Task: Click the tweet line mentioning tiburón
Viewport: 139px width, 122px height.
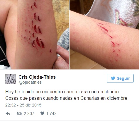Action: coord(62,92)
